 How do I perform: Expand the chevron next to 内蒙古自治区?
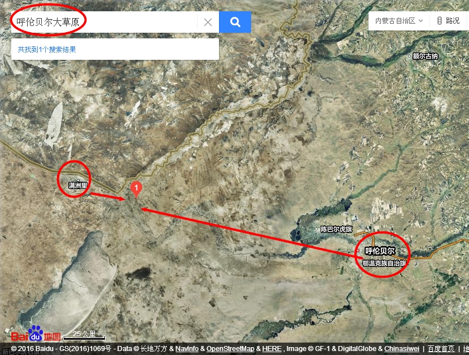click(421, 21)
